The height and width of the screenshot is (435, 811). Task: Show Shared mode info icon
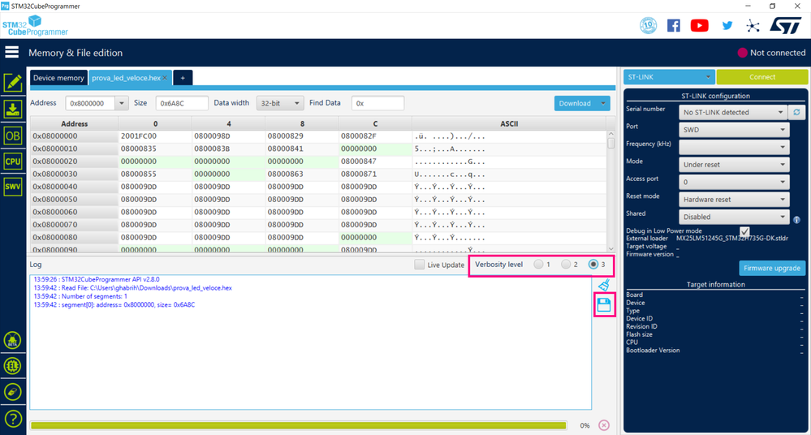click(796, 220)
